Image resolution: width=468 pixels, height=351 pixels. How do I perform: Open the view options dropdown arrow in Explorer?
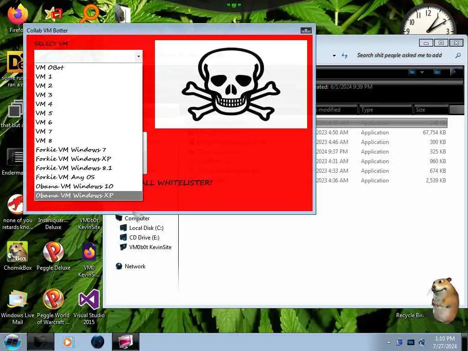pos(422,72)
